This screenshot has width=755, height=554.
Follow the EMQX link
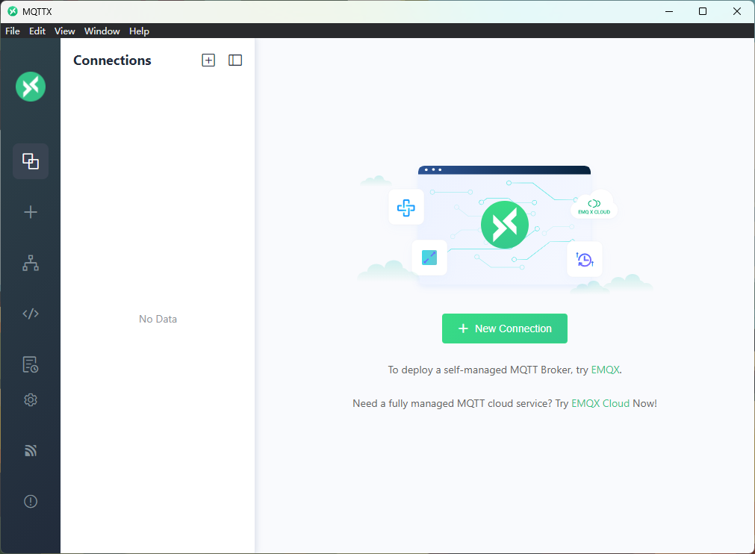[605, 370]
